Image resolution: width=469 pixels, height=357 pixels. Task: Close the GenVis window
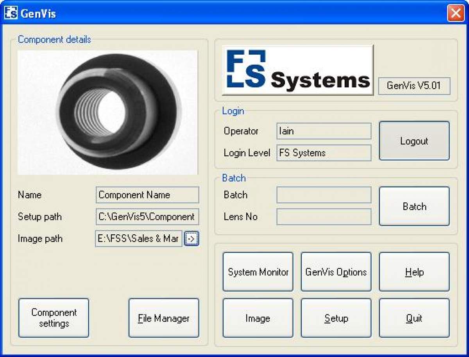[x=456, y=13]
